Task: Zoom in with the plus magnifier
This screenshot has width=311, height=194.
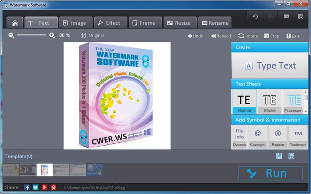Action: (x=52, y=35)
